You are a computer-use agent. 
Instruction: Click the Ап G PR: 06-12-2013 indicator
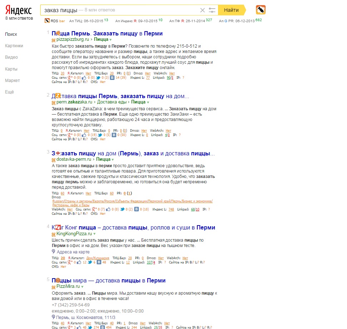point(241,21)
